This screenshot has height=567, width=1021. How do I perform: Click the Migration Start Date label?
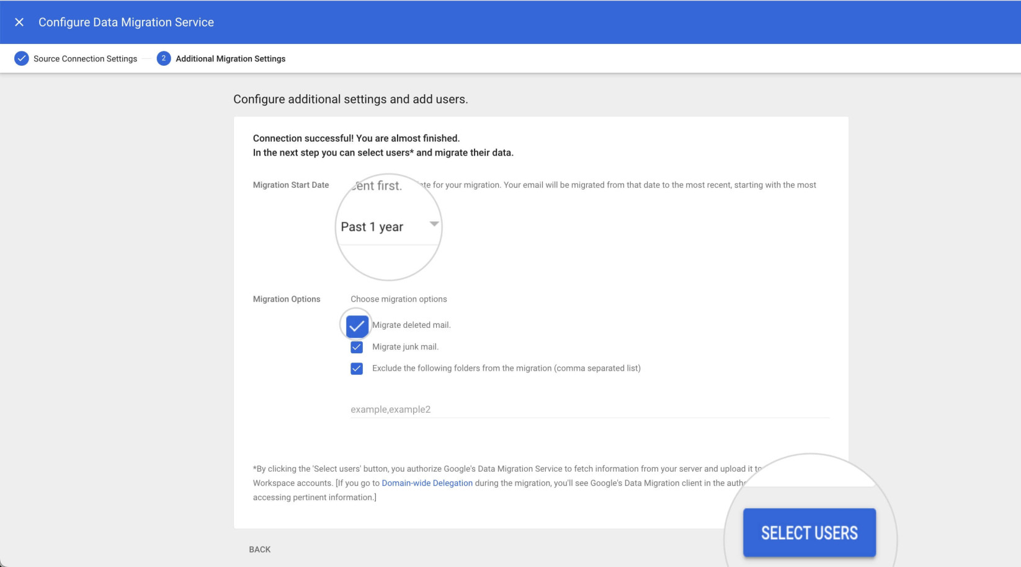291,184
